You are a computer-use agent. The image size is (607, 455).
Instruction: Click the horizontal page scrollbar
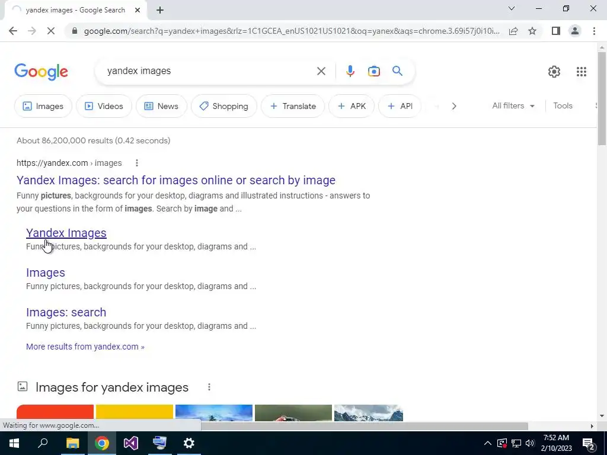point(364,426)
